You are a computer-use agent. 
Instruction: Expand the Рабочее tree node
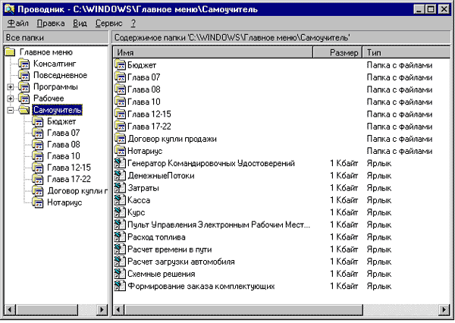pos(10,99)
